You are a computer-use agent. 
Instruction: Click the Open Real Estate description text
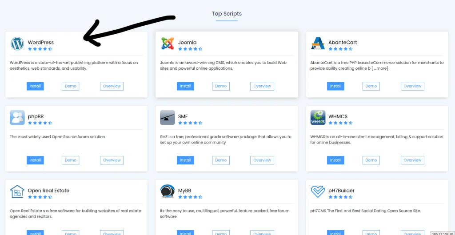pos(76,214)
